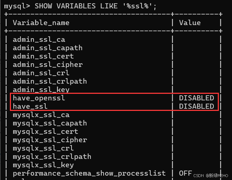Click the CSDN watermark text
232x180 pixels.
click(199, 175)
